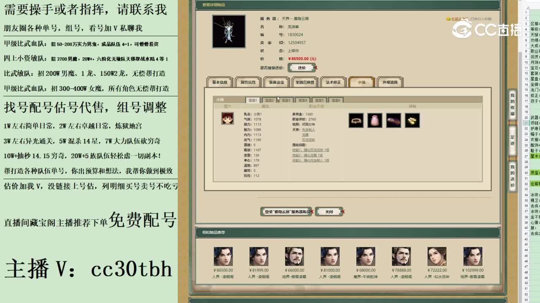Click the pink pouch equipment icon
This screenshot has width=540, height=303.
point(375,121)
